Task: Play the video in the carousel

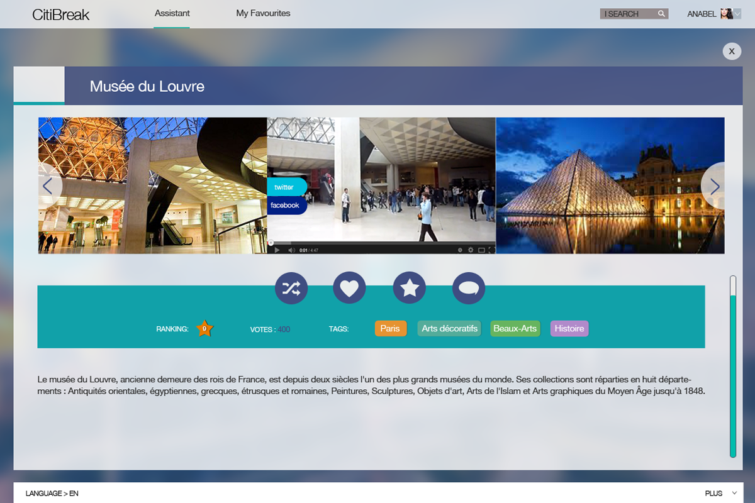Action: point(277,250)
